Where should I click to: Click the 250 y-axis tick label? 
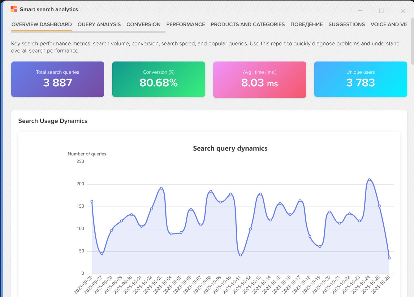click(80, 161)
